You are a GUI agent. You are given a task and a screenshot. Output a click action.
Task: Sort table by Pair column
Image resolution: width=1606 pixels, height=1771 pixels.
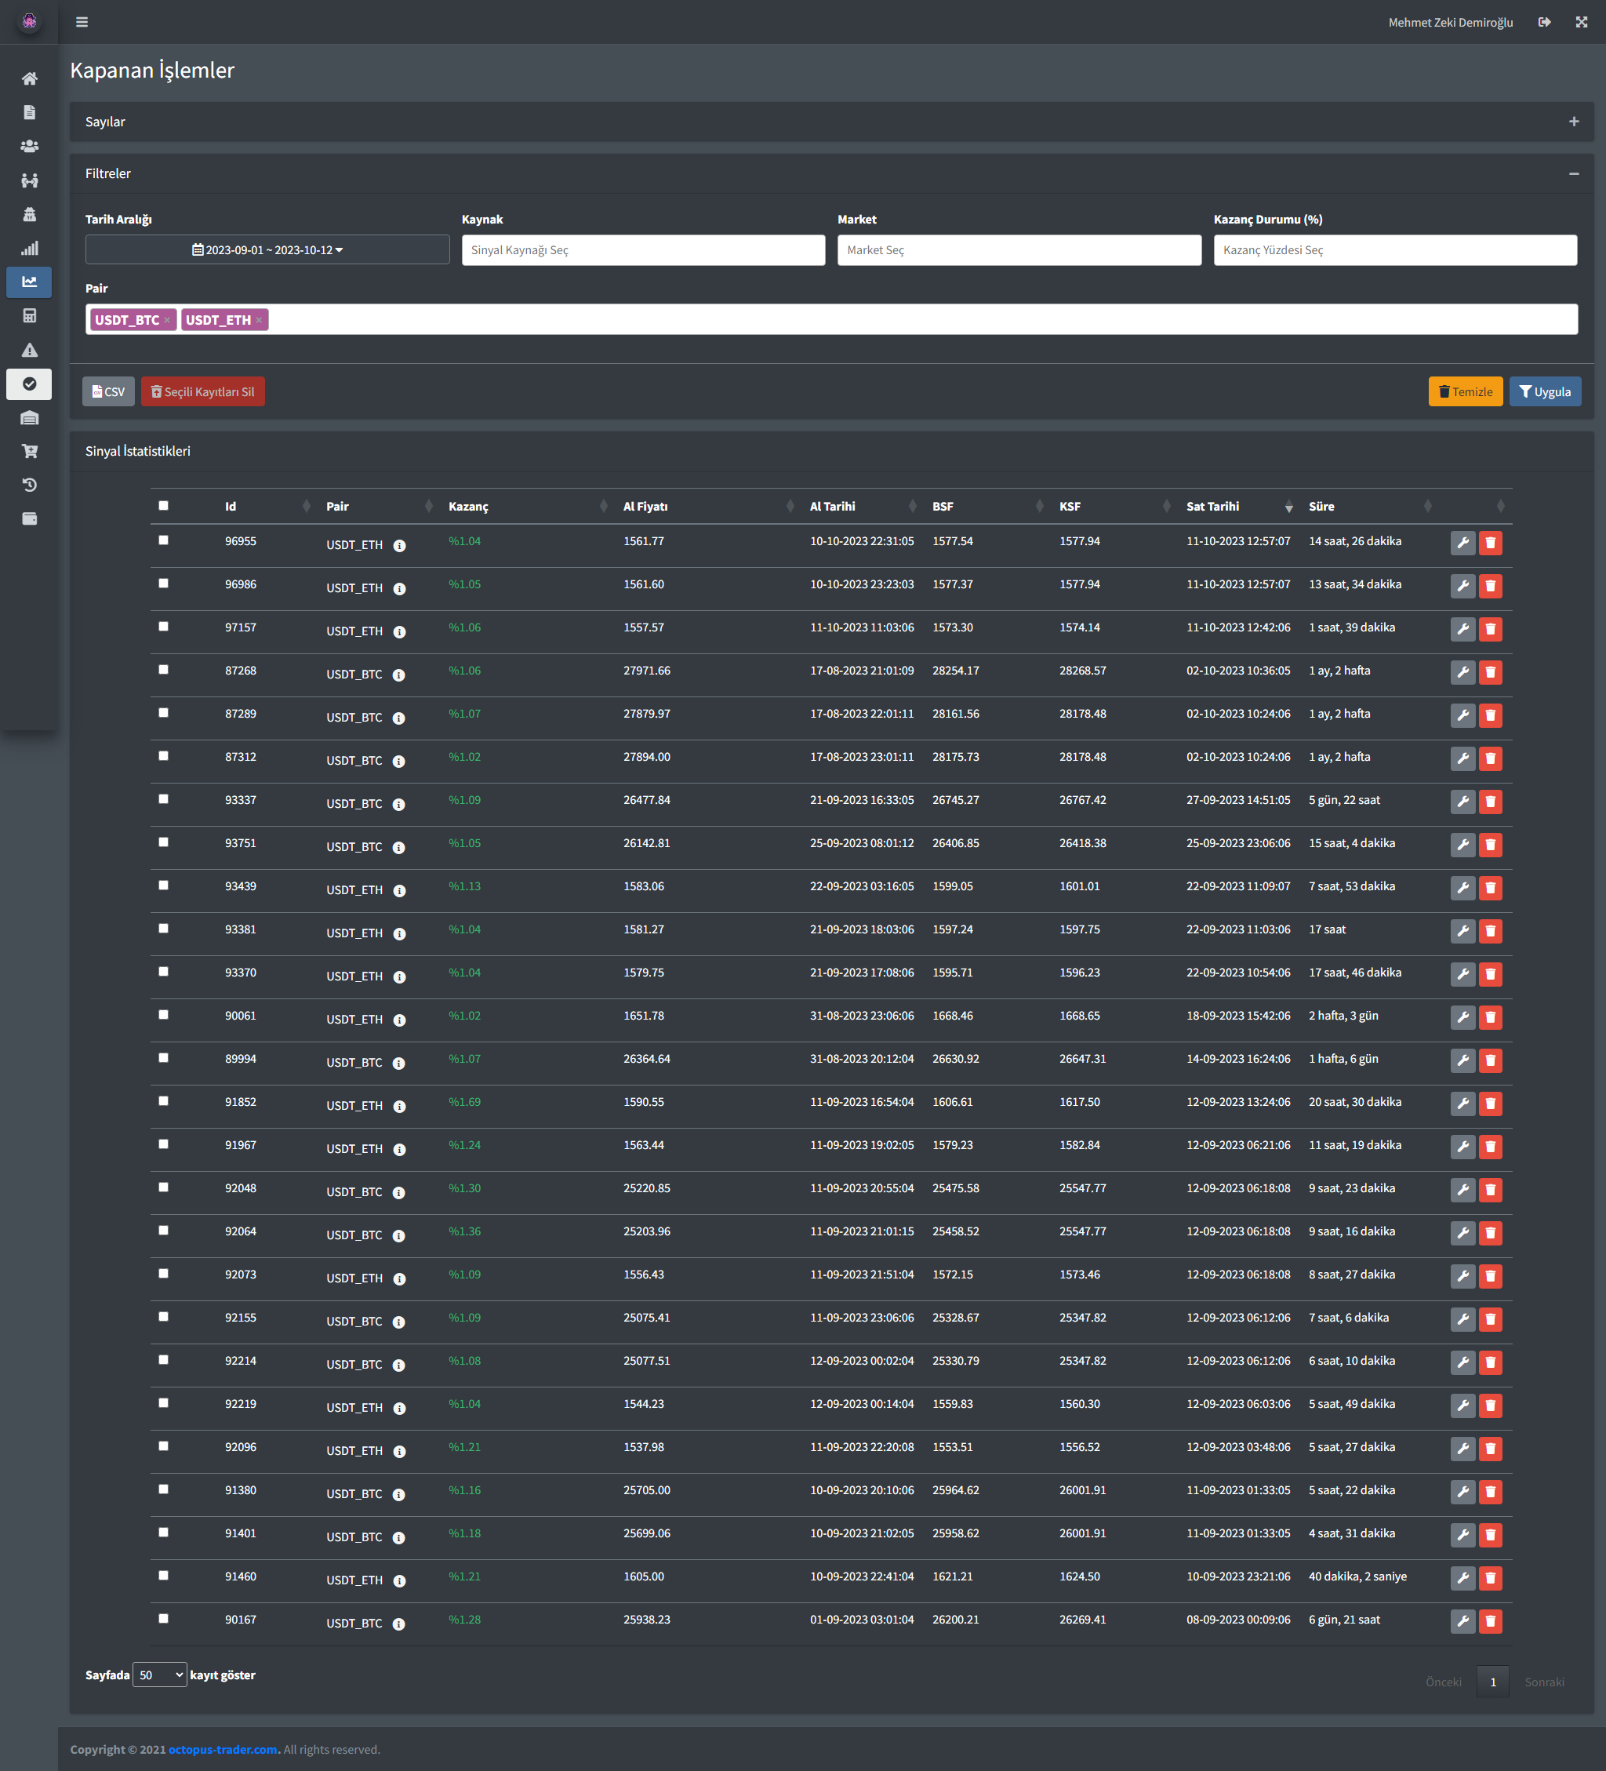pos(379,506)
